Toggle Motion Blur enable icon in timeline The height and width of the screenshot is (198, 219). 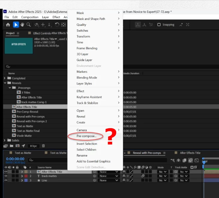pos(190,160)
